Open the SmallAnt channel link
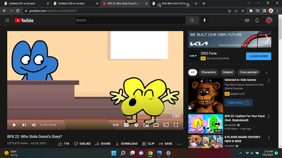The height and width of the screenshot is (158, 282). 229,146
